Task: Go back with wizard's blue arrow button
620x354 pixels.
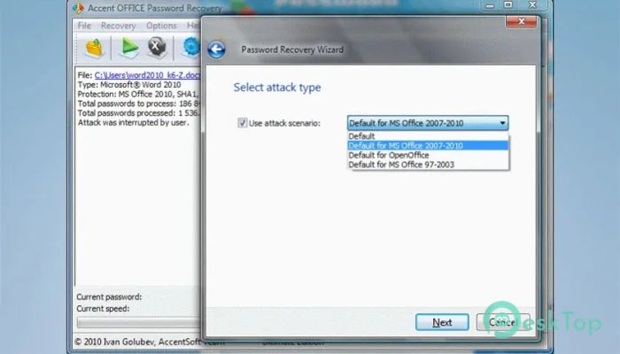Action: pyautogui.click(x=216, y=50)
